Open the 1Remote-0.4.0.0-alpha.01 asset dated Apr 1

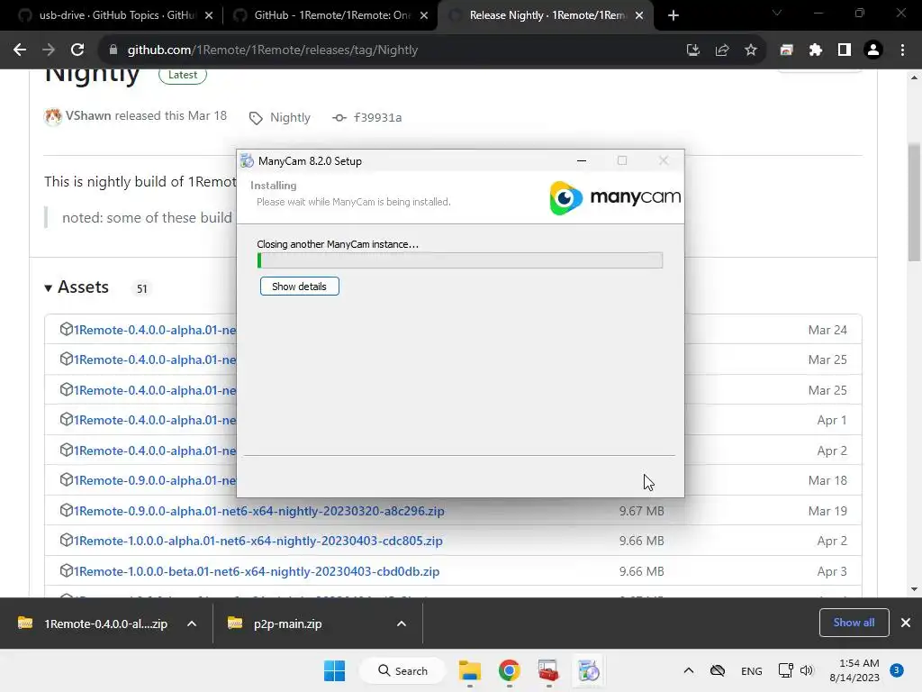tap(155, 420)
